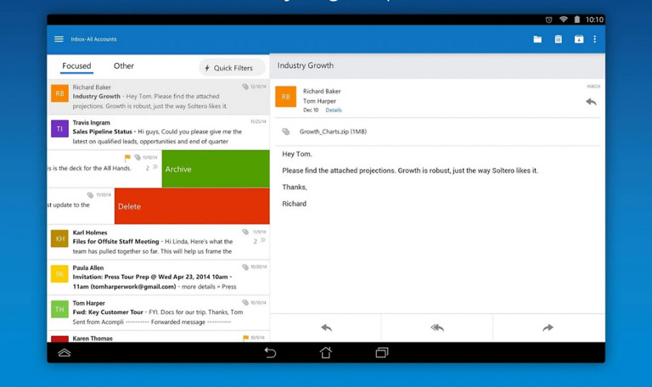This screenshot has height=387, width=652.
Task: Click the Details link under Tom Harper
Action: (x=334, y=110)
